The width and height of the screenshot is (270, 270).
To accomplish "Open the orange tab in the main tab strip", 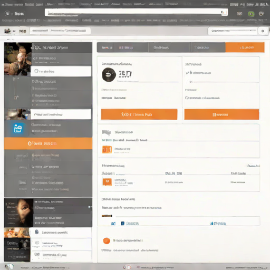I will (x=245, y=47).
